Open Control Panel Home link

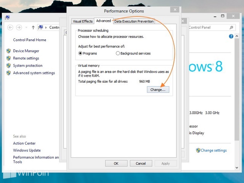pos(30,40)
